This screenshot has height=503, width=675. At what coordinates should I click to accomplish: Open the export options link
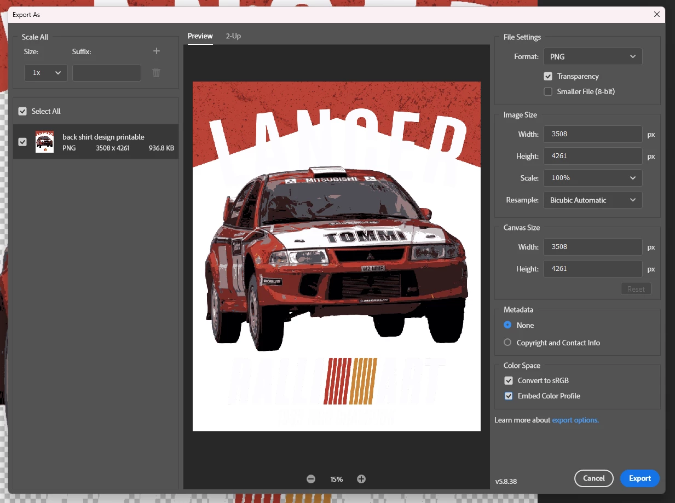pos(575,420)
